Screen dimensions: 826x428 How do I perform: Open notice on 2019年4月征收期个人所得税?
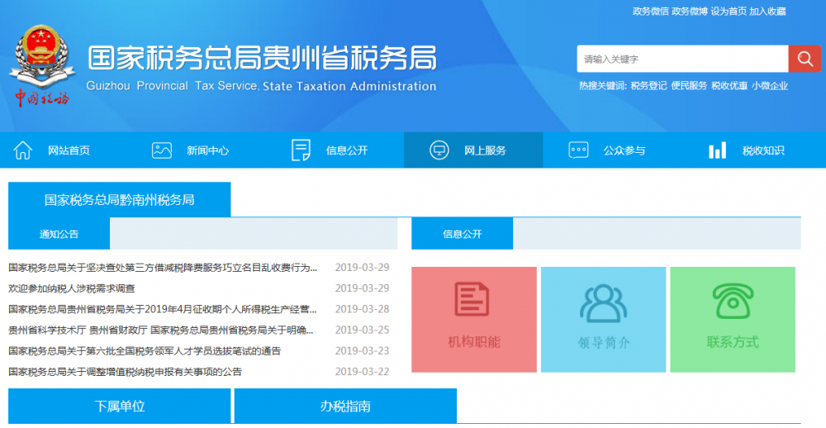pyautogui.click(x=163, y=309)
